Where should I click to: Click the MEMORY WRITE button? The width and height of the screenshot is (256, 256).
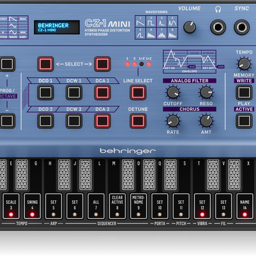244,92
